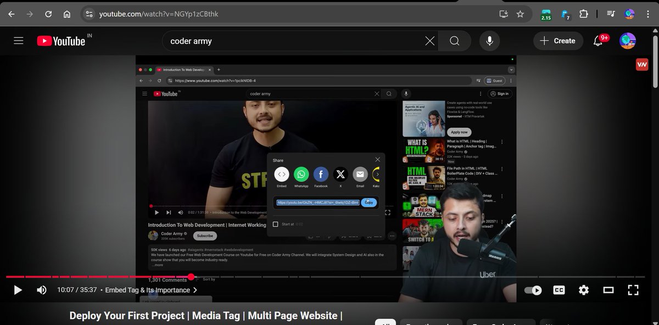Open player settings gear
Image resolution: width=659 pixels, height=325 pixels.
tap(584, 290)
